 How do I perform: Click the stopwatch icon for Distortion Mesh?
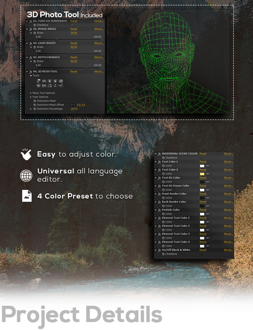pos(34,101)
